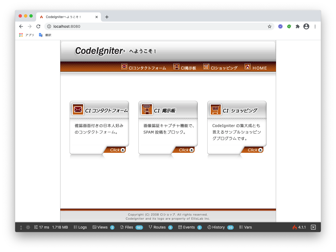Click the CodeIgniter flame 4.1.1 version
Viewport: 336px width, 252px height.
[299, 227]
